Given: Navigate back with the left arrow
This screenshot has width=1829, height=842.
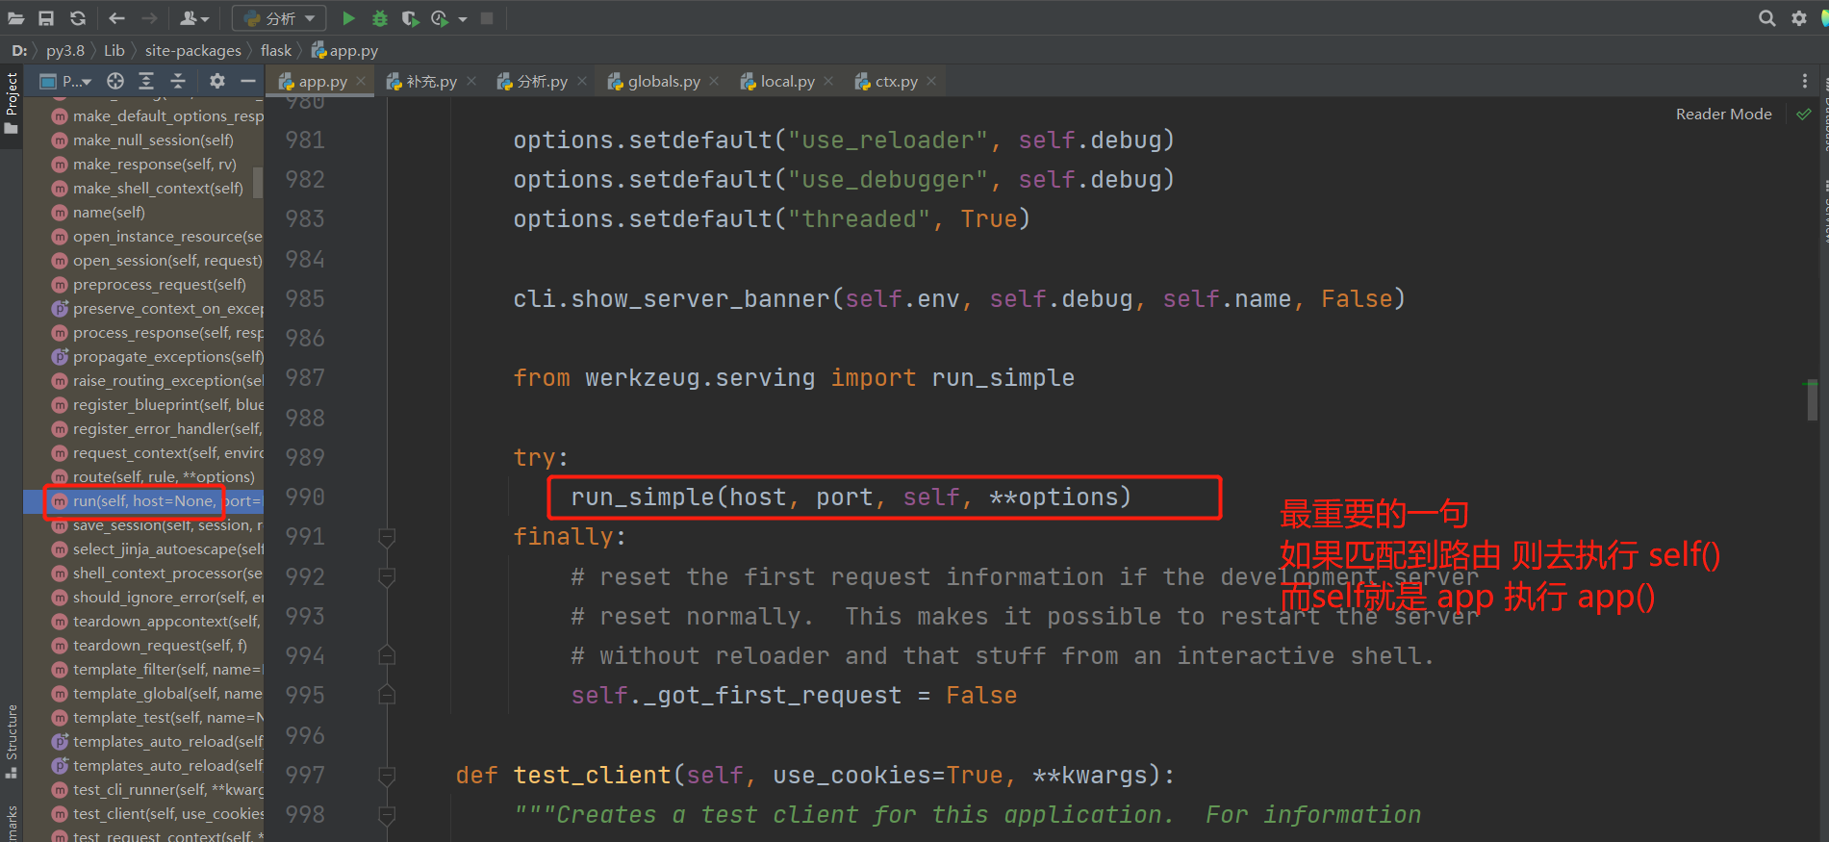Looking at the screenshot, I should 116,18.
